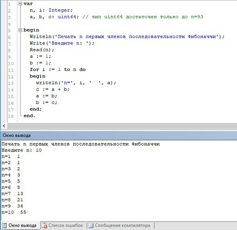Image resolution: width=237 pixels, height=230 pixels.
Task: Switch to the Список ошибок tab
Action: point(62,226)
